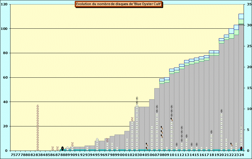
Task: Select the single CD icon above year 89
Action: (x=68, y=149)
